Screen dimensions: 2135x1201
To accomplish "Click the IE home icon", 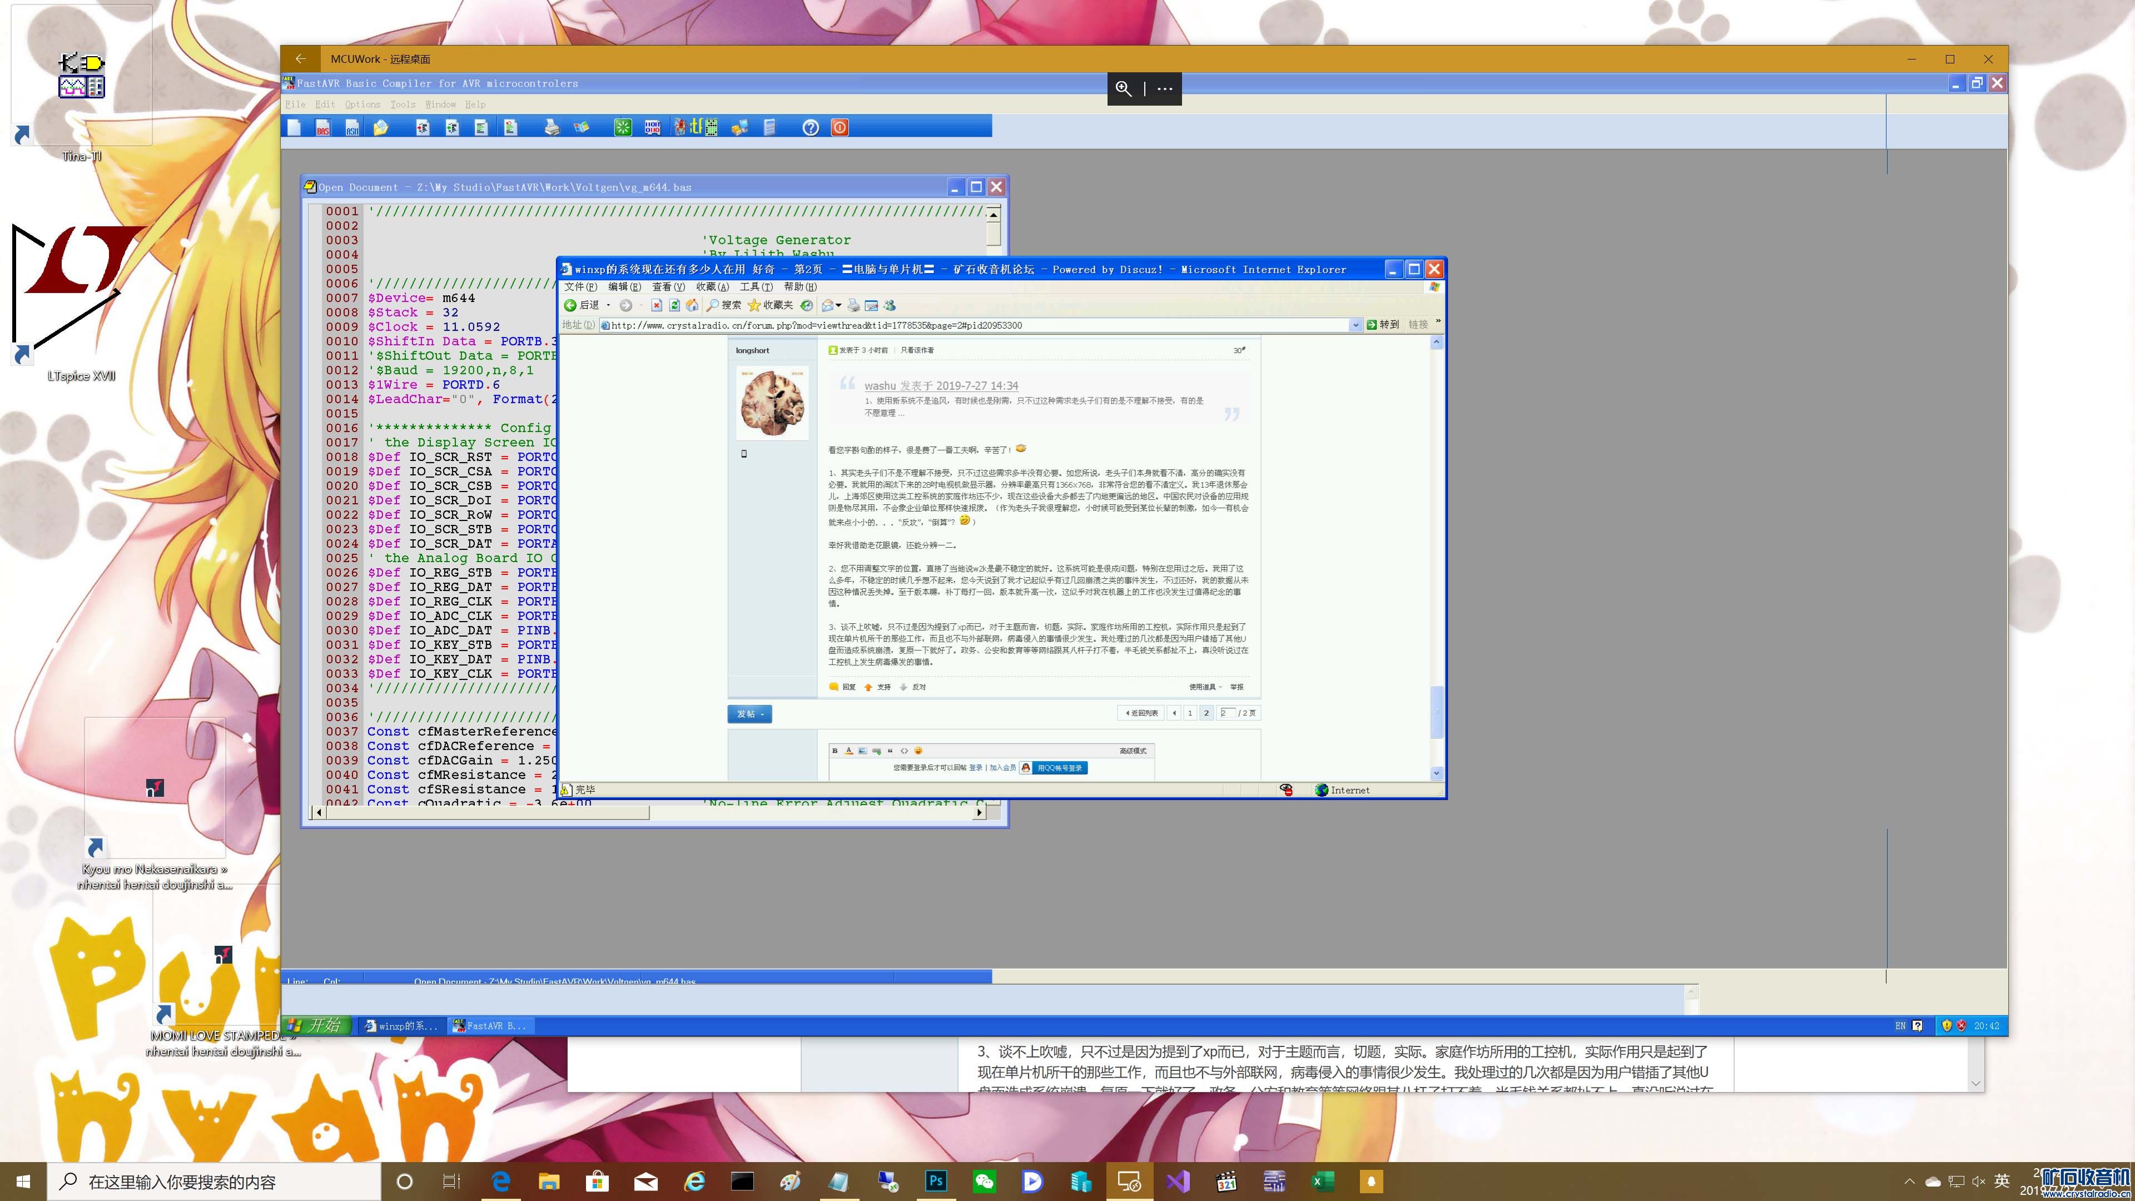I will [x=692, y=305].
